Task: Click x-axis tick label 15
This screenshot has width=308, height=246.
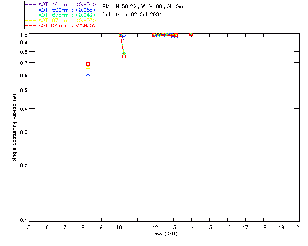Action: (209, 227)
